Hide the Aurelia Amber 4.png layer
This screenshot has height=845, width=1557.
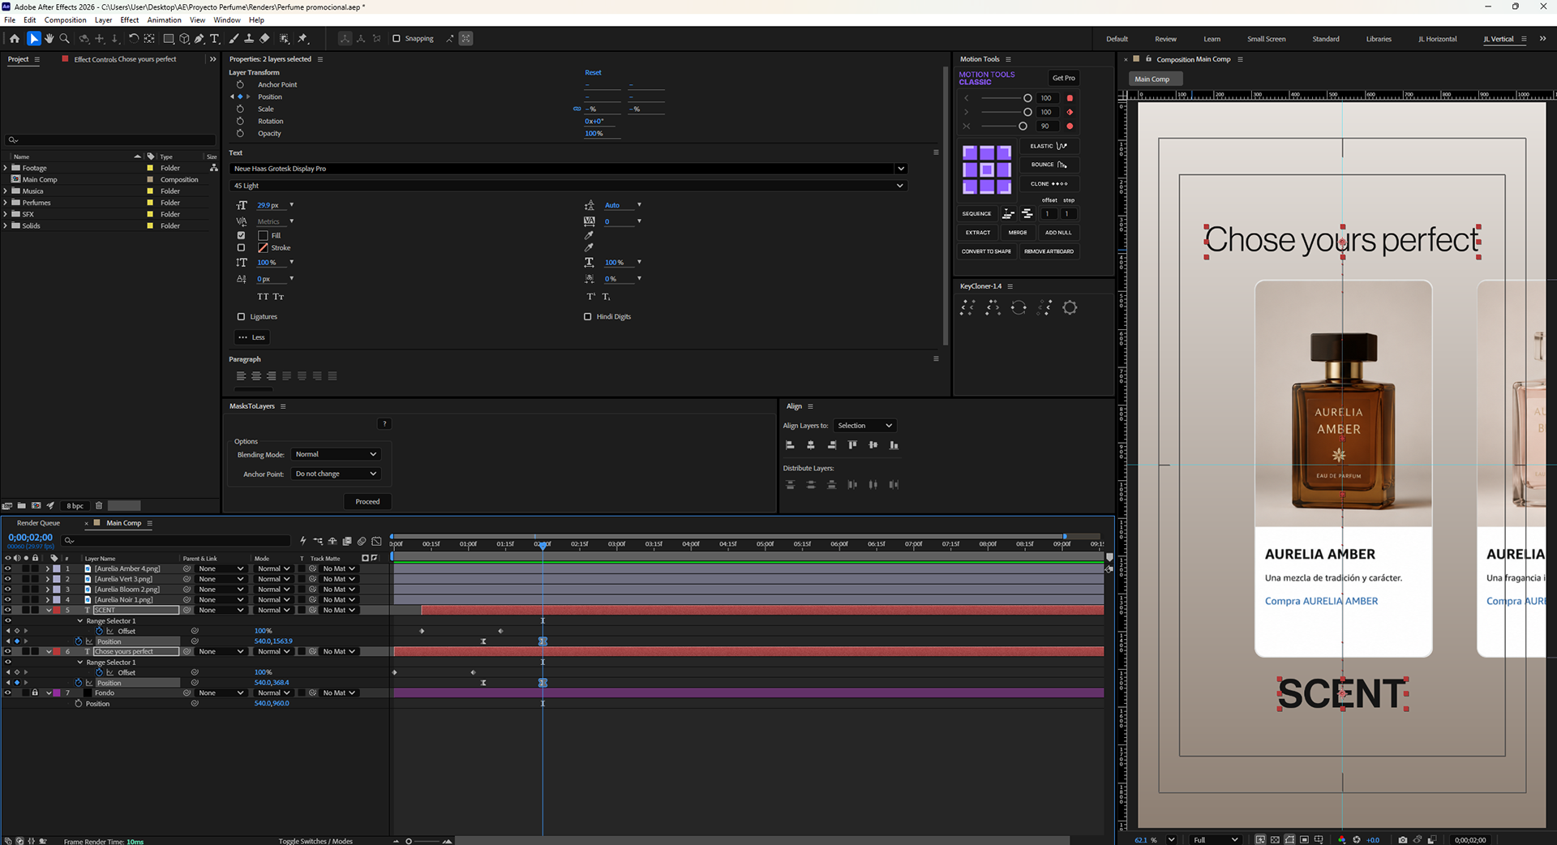(x=8, y=569)
